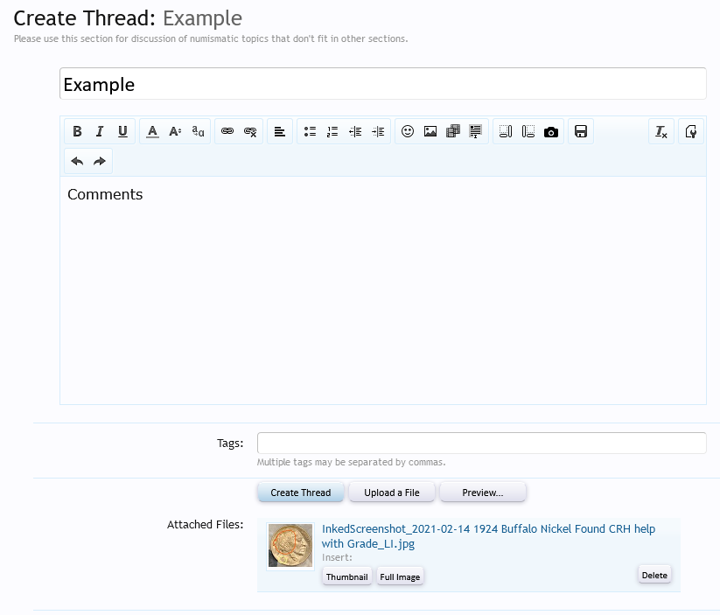This screenshot has width=720, height=615.
Task: Open the text alignment dropdown
Action: click(279, 131)
